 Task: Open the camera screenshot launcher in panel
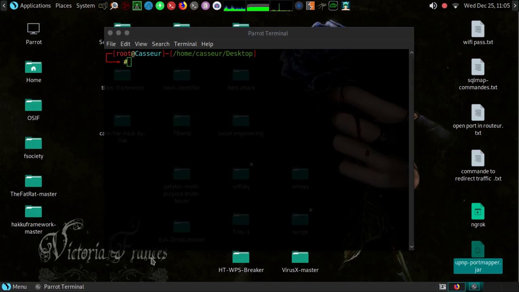click(217, 6)
